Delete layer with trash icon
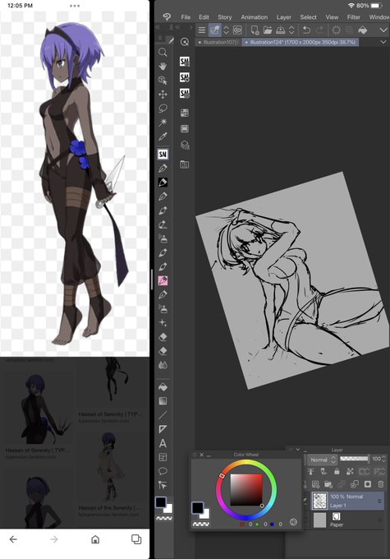 tap(381, 484)
